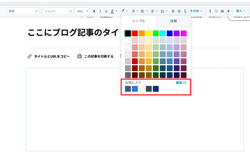Select the navy blue favorite swatch
250x154 pixels.
(156, 89)
